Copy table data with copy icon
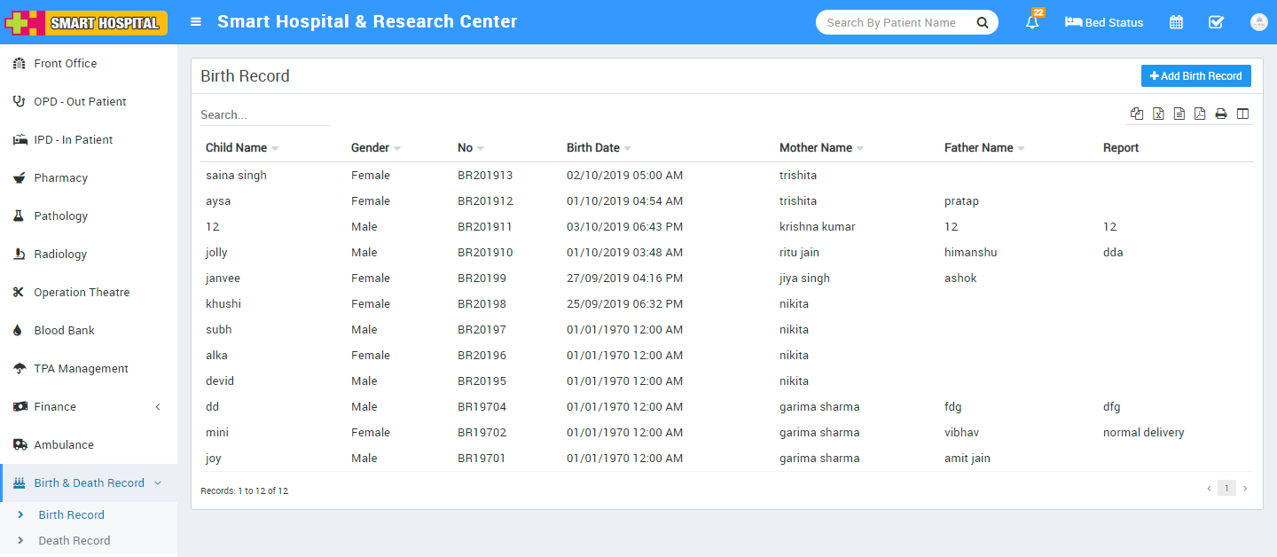This screenshot has height=557, width=1277. click(1137, 114)
